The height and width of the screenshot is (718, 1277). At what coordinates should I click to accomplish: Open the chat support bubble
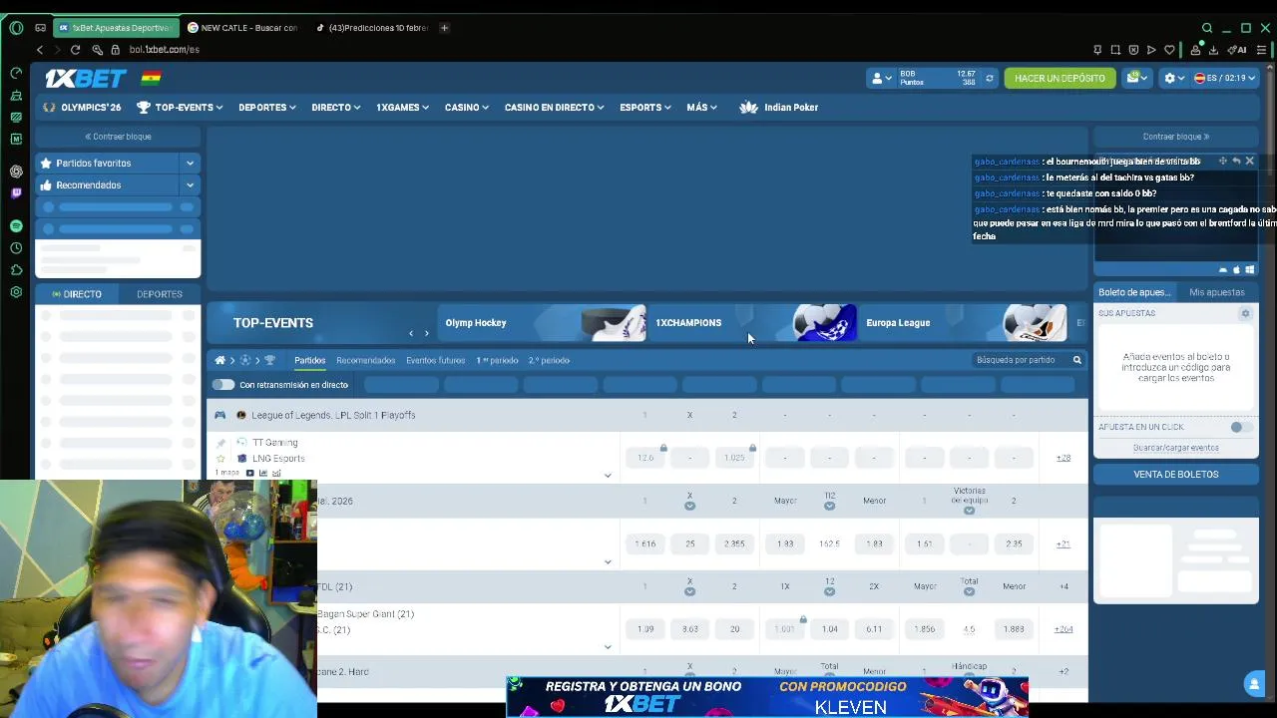pyautogui.click(x=1254, y=684)
